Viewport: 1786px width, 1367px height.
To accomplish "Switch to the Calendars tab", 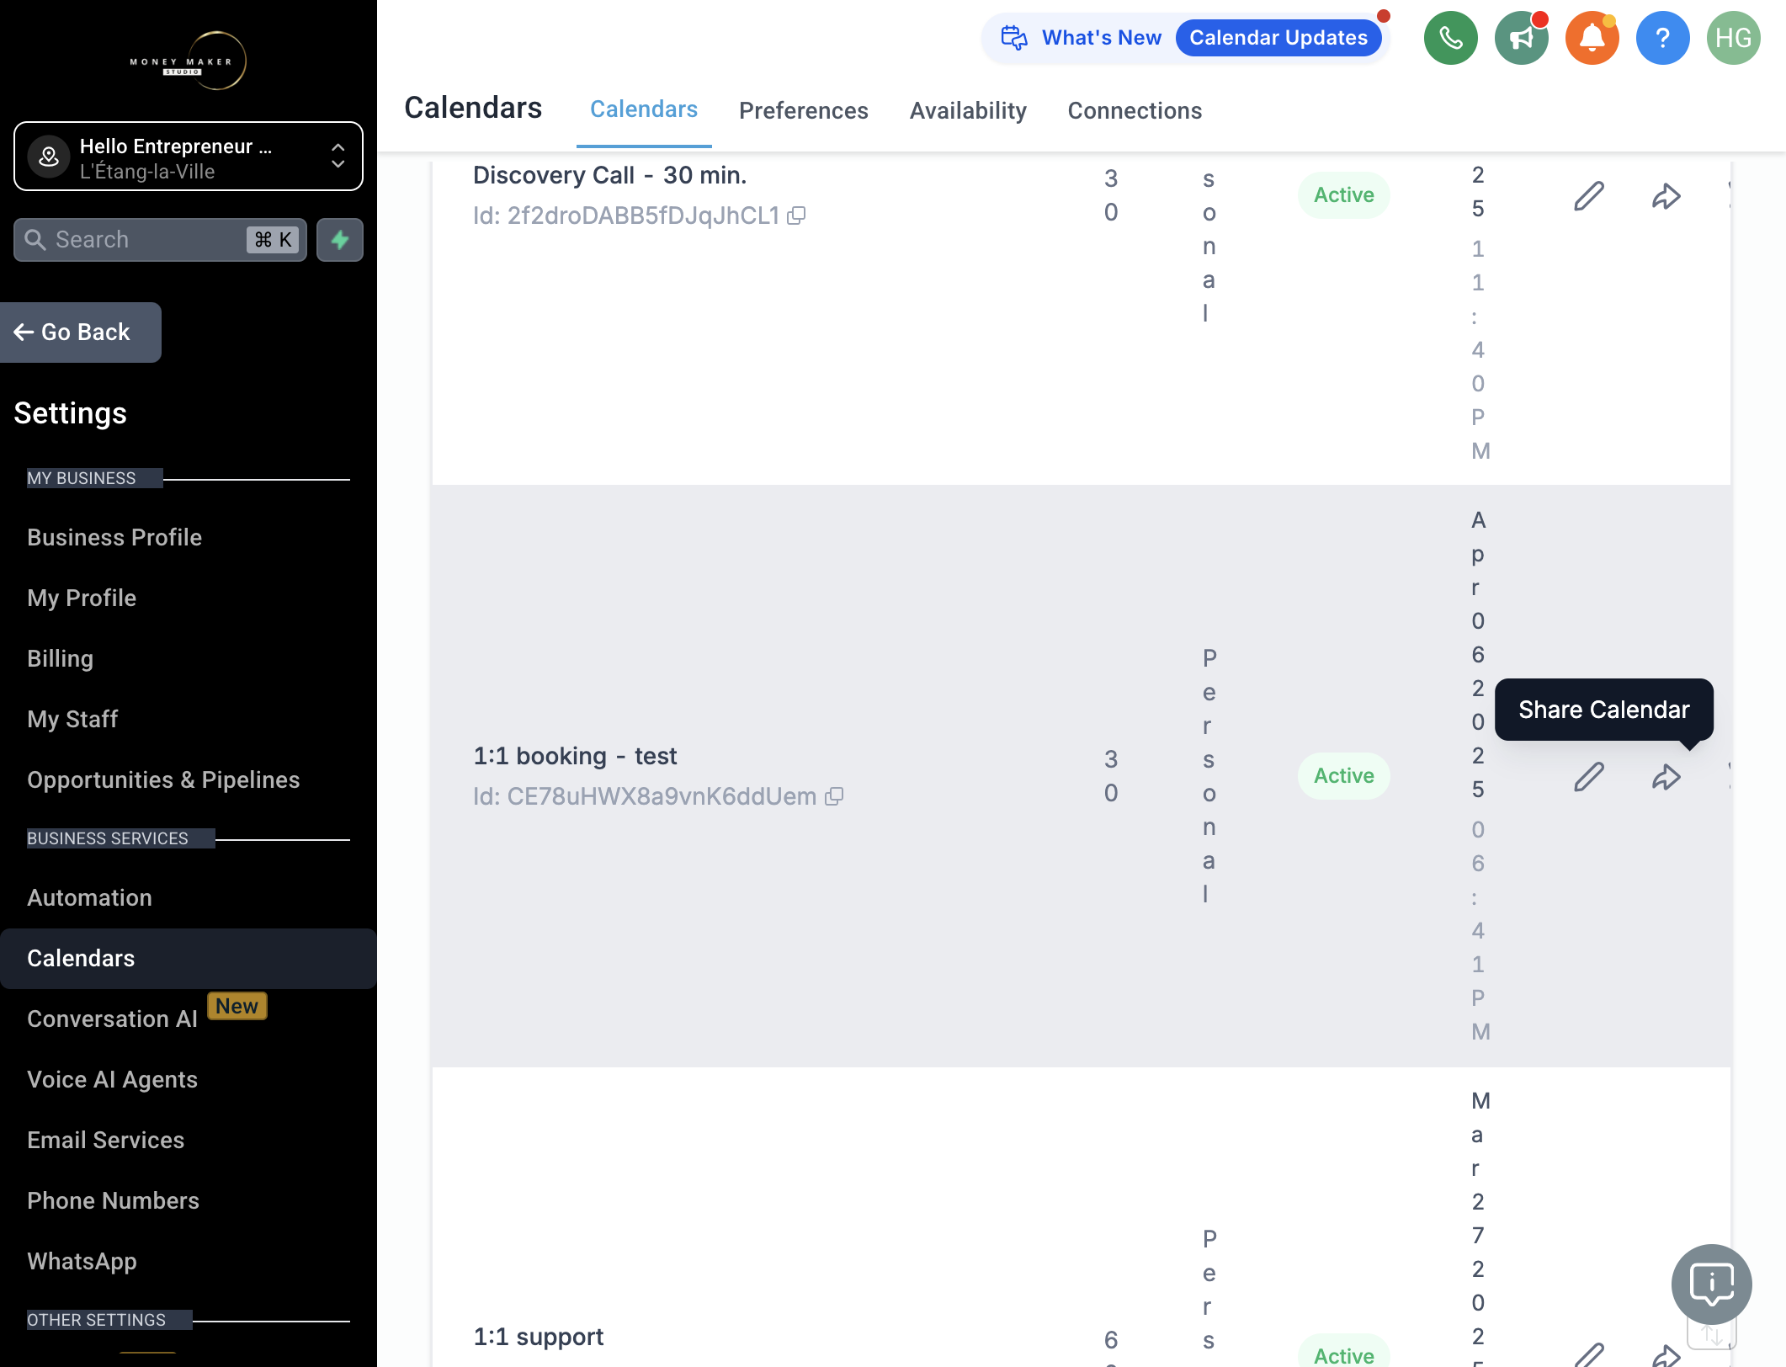I will pyautogui.click(x=644, y=109).
